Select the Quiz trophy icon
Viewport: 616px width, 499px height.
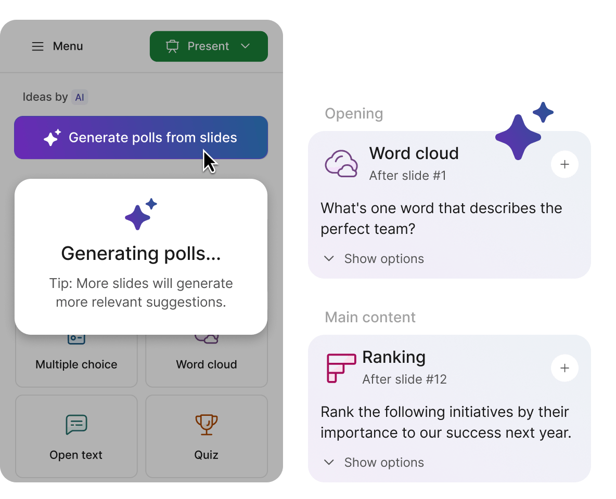206,424
